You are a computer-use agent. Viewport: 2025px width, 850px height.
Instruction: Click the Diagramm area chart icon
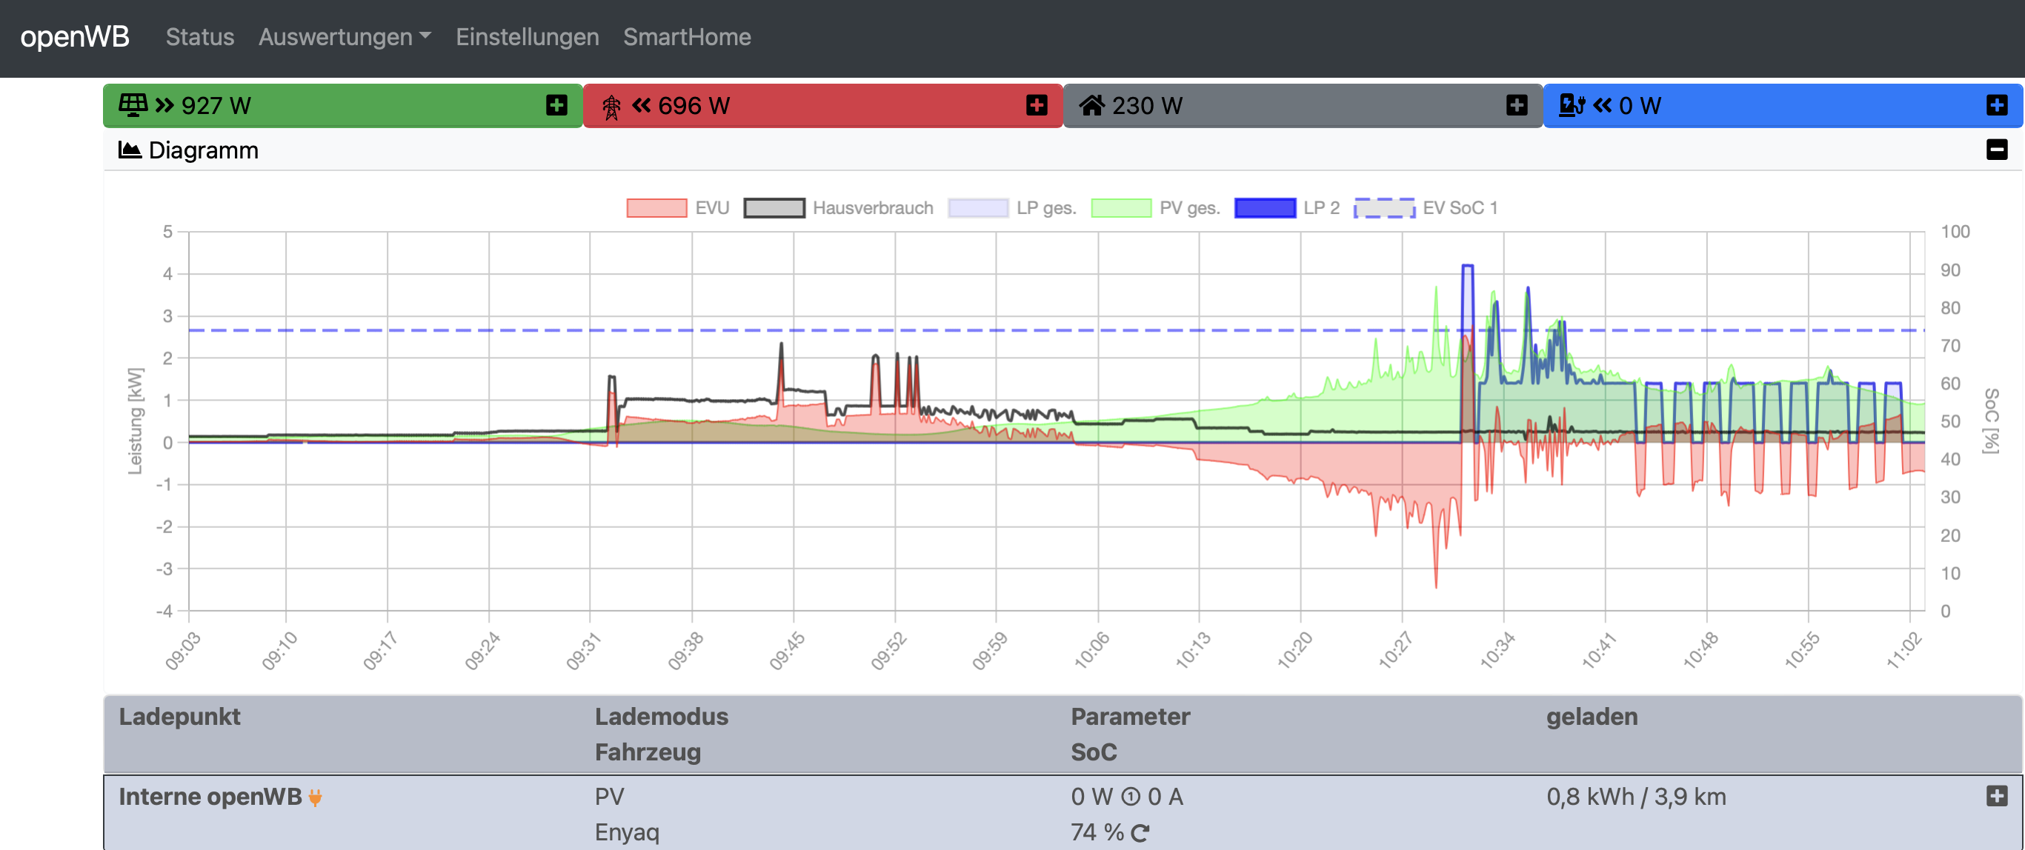pos(129,150)
